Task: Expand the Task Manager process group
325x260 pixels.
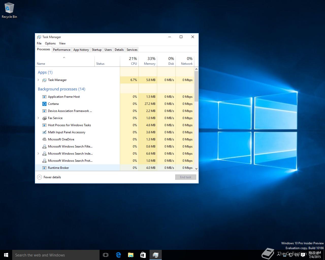Action: 38,80
